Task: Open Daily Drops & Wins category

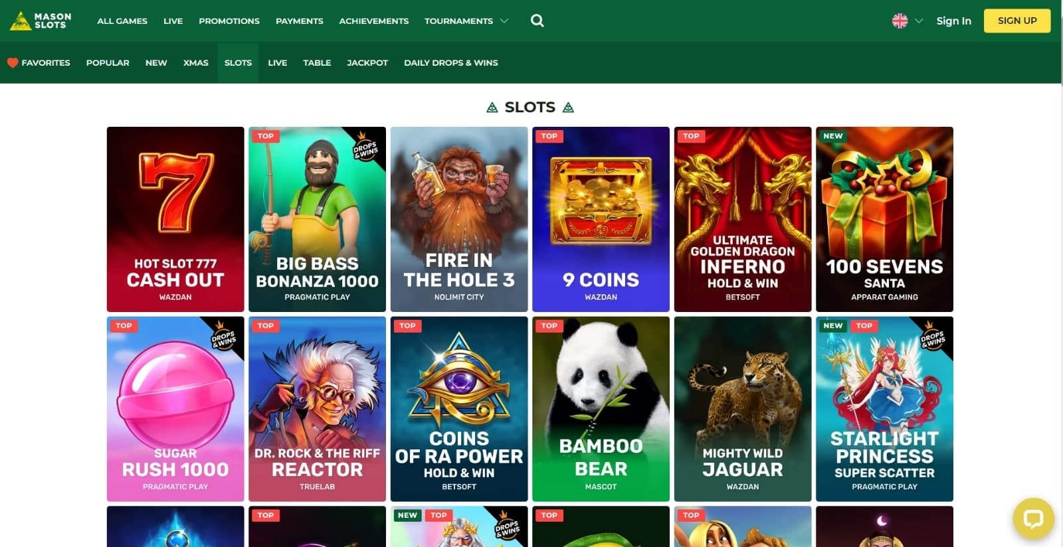Action: coord(451,62)
